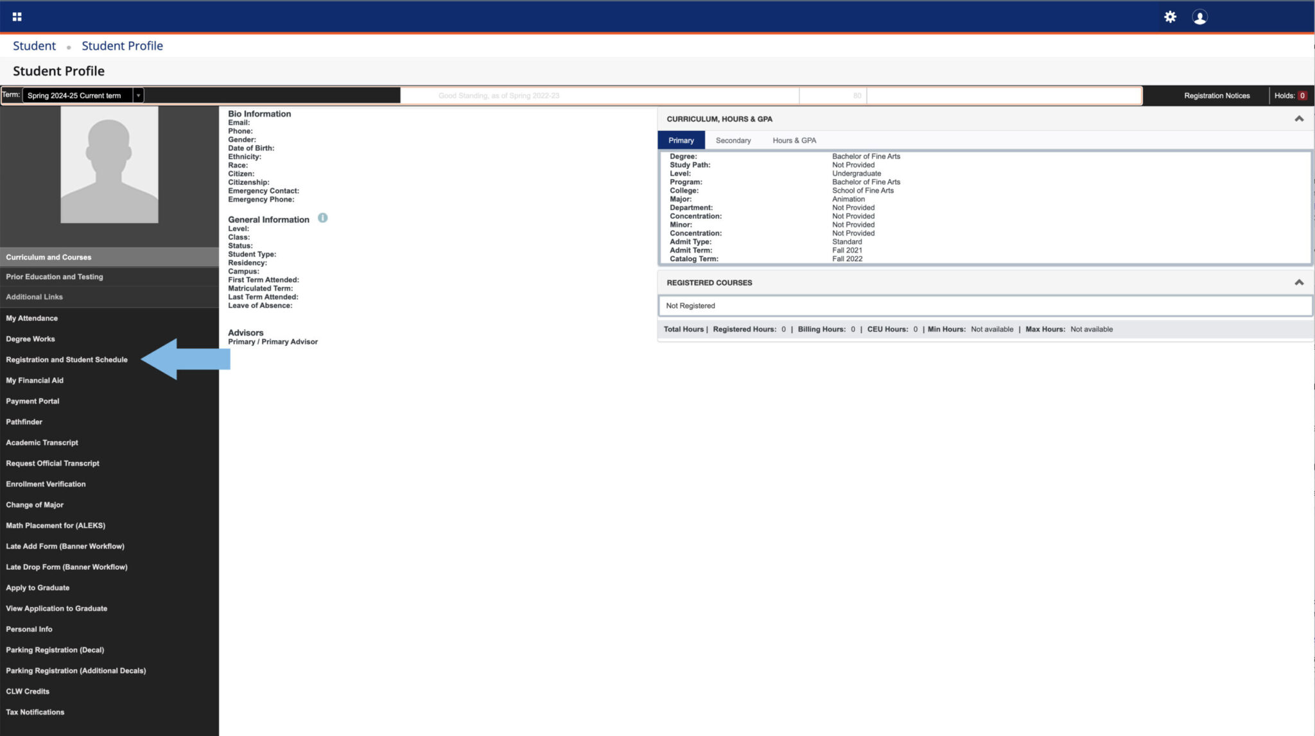Click the student profile photo placeholder
This screenshot has height=736, width=1315.
[x=109, y=165]
